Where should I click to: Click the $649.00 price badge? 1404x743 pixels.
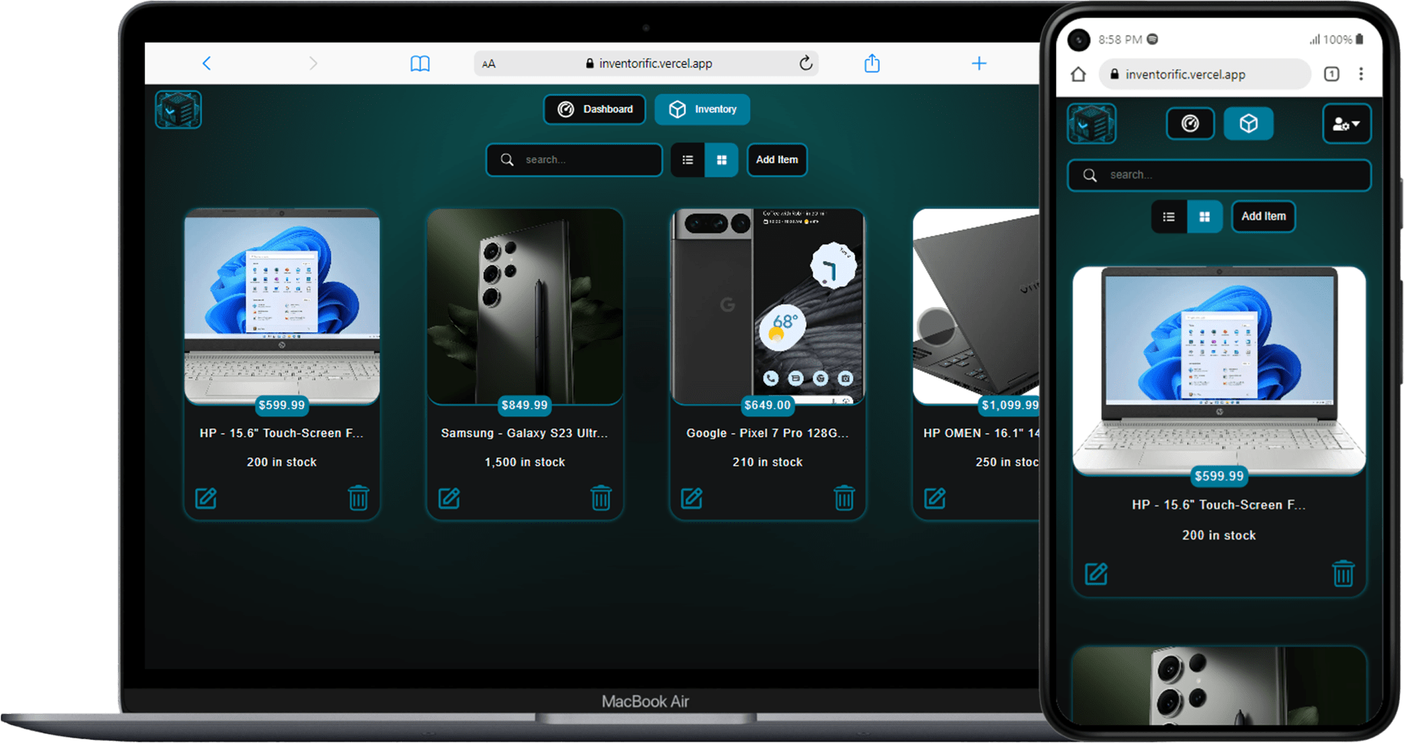click(768, 405)
